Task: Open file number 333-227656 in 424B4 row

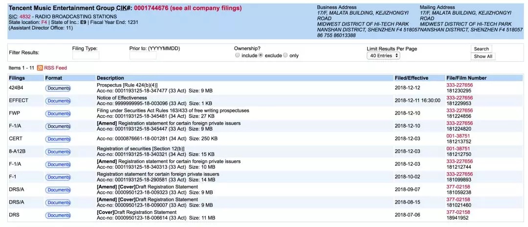Action: pos(460,85)
